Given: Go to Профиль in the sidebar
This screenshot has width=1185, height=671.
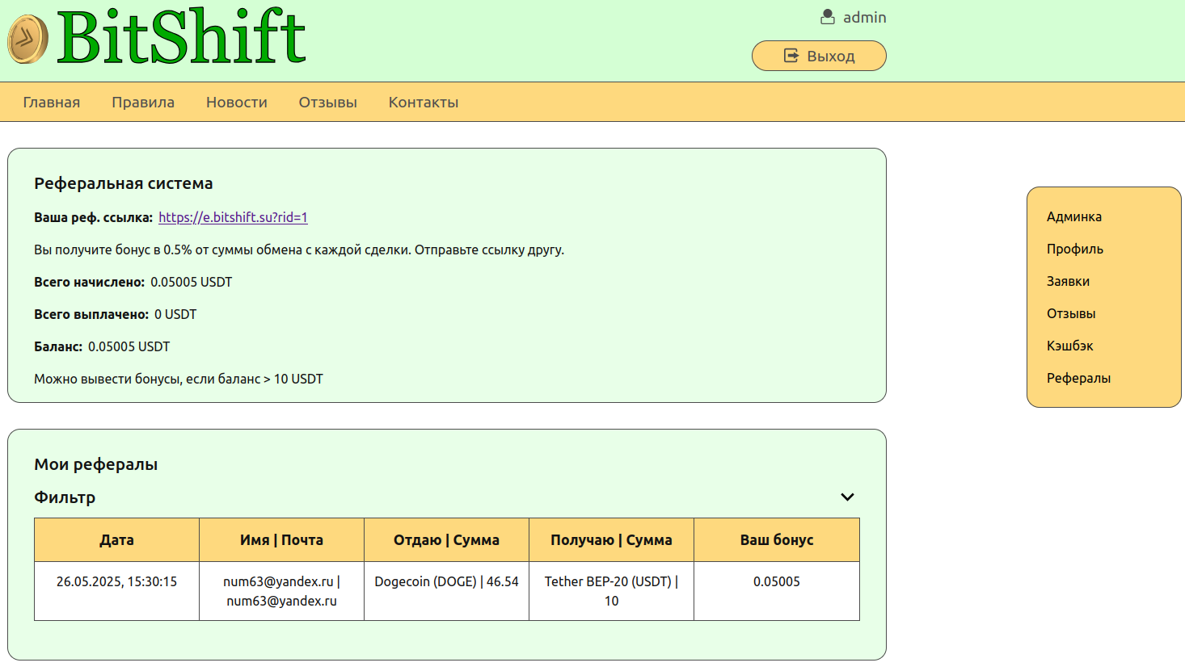Looking at the screenshot, I should point(1074,249).
